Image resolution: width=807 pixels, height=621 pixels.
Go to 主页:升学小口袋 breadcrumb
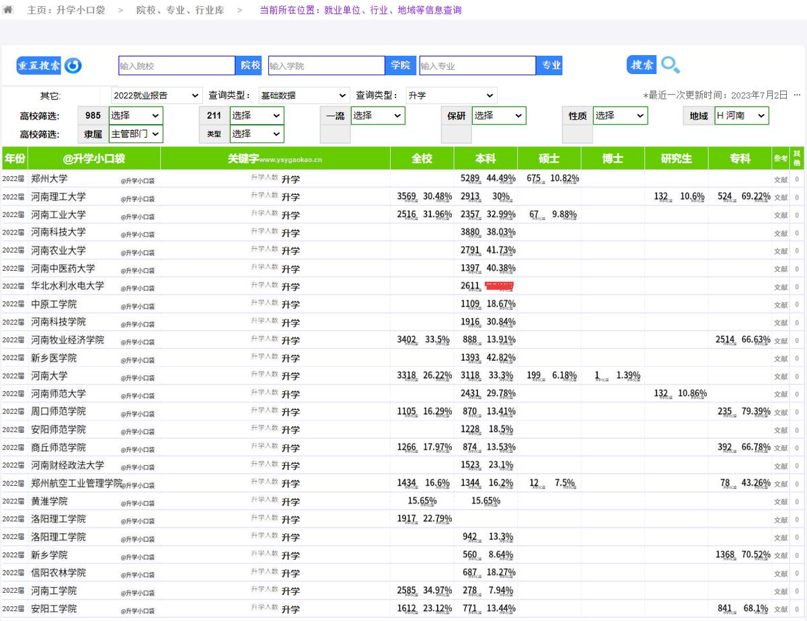tap(66, 10)
